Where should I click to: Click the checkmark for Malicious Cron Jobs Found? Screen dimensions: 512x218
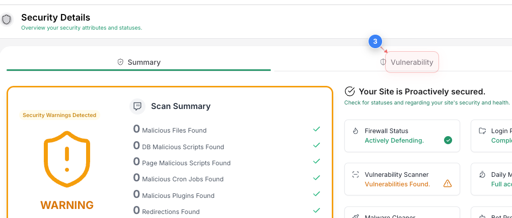coord(316,178)
